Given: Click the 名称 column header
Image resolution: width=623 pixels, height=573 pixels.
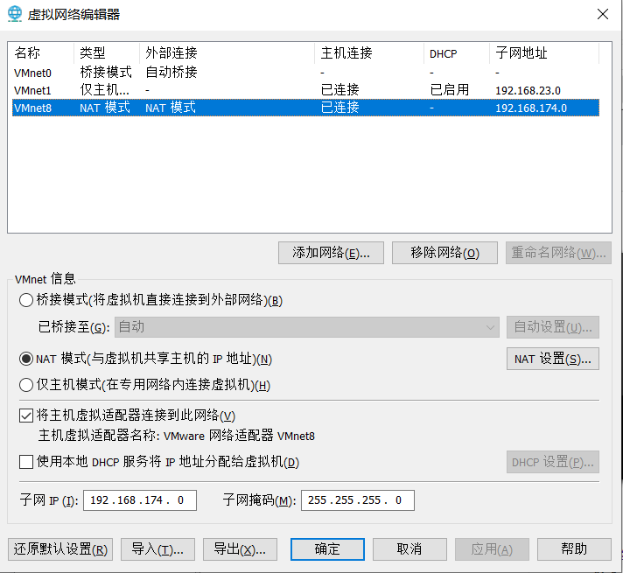Looking at the screenshot, I should (41, 52).
